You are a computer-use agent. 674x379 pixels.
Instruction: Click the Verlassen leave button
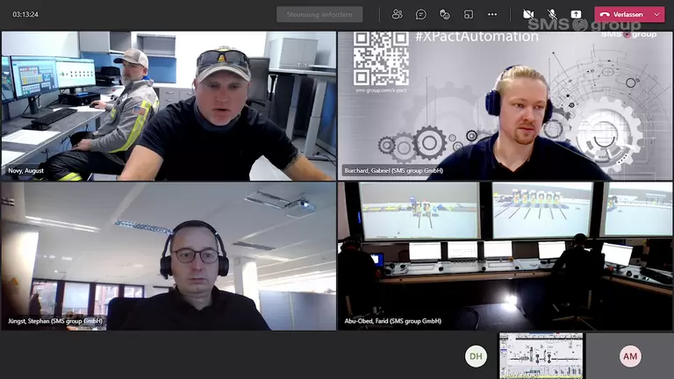click(623, 14)
